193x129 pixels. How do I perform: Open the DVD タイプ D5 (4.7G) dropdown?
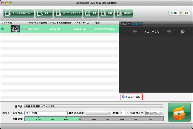(154, 113)
